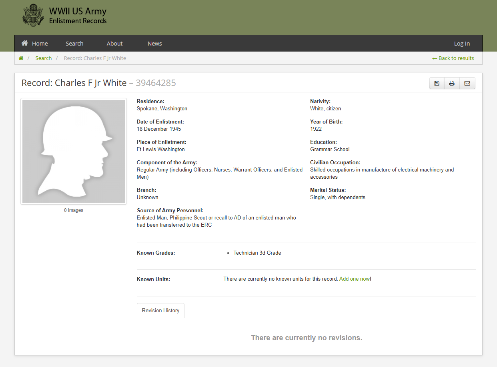Click the save record floppy disk icon
The width and height of the screenshot is (497, 367).
pos(437,83)
